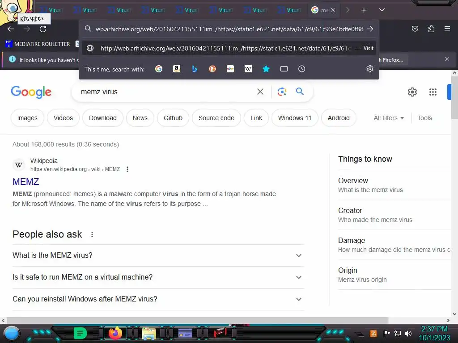Screen dimensions: 458x343
Task: Open the Firefox extensions puzzle icon
Action: point(431,29)
